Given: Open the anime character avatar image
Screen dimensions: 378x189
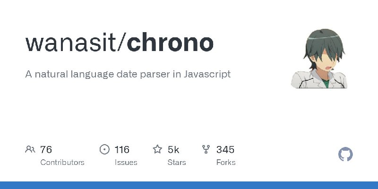Looking at the screenshot, I should click(319, 59).
